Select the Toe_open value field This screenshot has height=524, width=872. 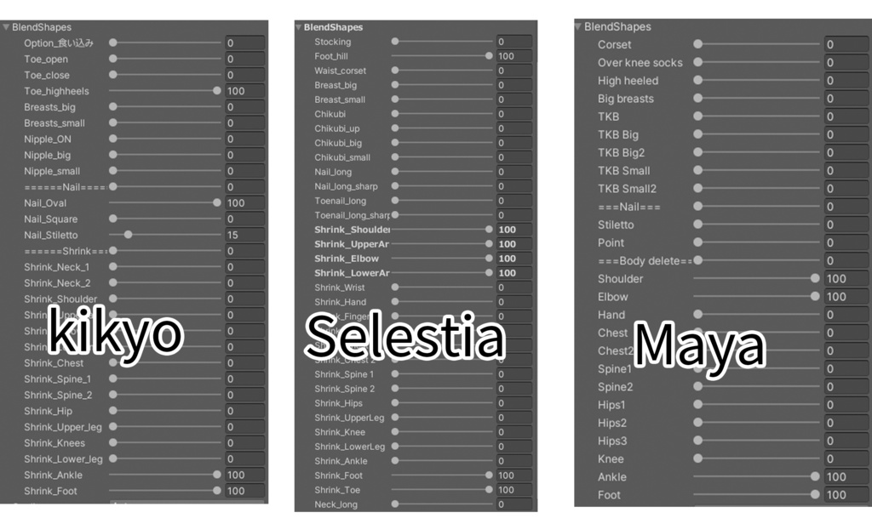pyautogui.click(x=244, y=60)
